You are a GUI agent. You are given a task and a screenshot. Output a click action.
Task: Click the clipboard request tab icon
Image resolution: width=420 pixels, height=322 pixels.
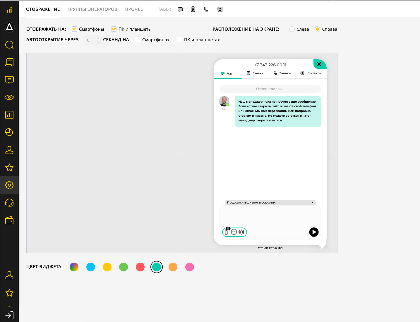[x=193, y=9]
